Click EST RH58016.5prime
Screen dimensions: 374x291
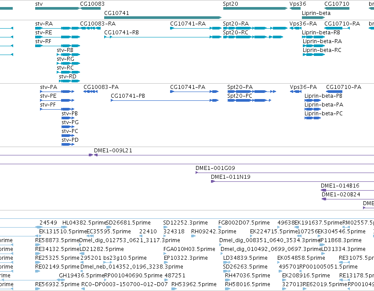coord(228,289)
